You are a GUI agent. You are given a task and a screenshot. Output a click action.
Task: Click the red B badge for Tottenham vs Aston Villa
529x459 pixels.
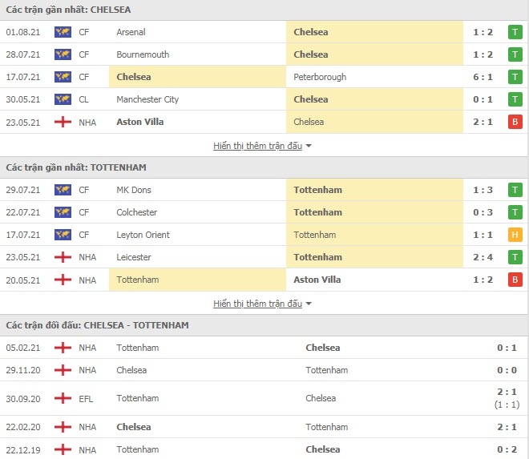(x=514, y=280)
